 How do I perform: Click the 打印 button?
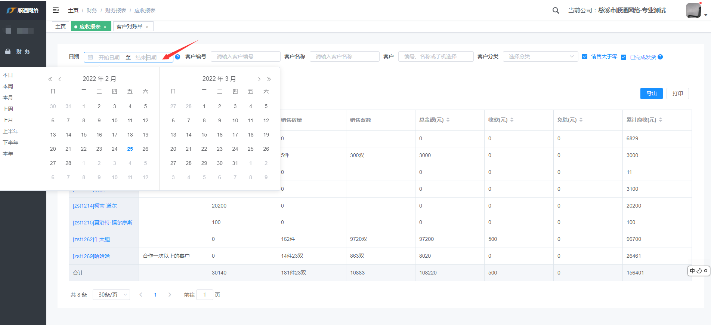coord(677,93)
